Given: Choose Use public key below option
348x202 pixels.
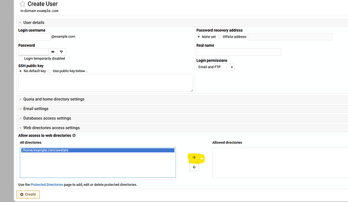Looking at the screenshot, I should pyautogui.click(x=50, y=71).
